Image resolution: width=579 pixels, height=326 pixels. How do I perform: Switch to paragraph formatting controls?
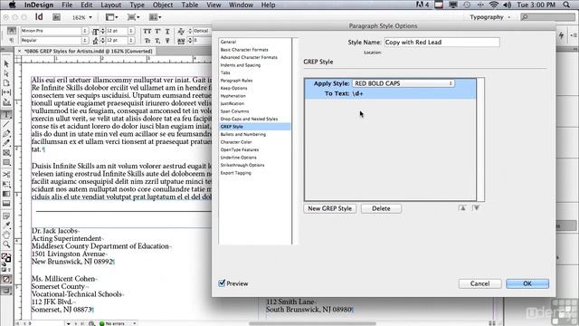click(x=12, y=40)
